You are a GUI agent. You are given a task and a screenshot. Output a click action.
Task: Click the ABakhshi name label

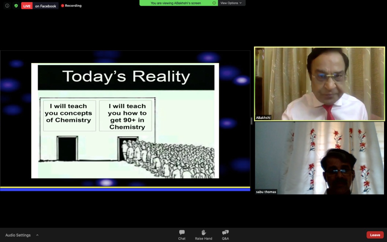coord(263,118)
